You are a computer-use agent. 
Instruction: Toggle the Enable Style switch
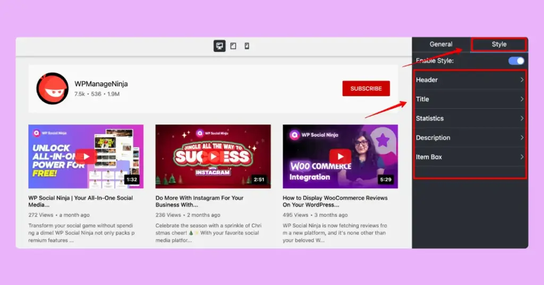[x=516, y=61]
